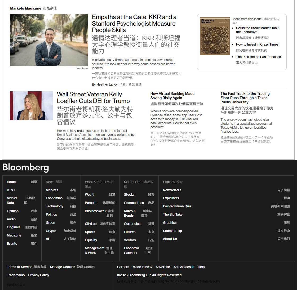
Task: Go to Explainers
Action: click(x=171, y=198)
